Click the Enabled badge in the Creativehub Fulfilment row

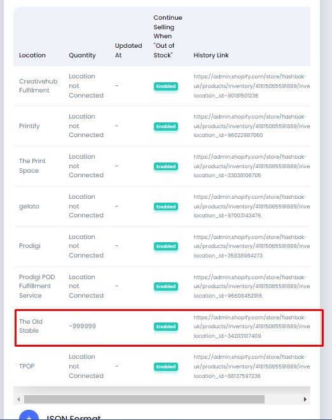(x=166, y=86)
